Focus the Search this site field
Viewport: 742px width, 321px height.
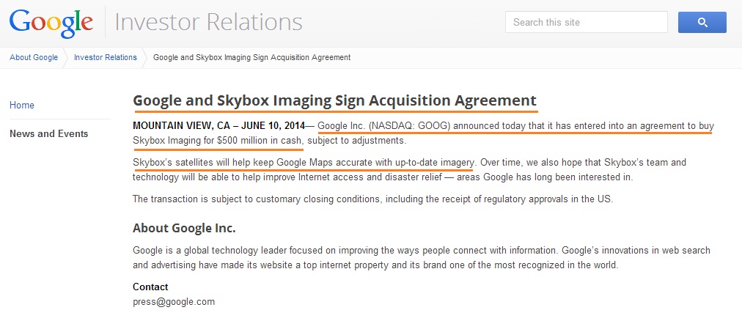click(x=587, y=22)
